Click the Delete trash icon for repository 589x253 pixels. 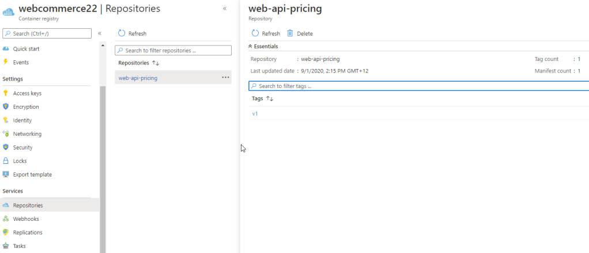pos(290,33)
